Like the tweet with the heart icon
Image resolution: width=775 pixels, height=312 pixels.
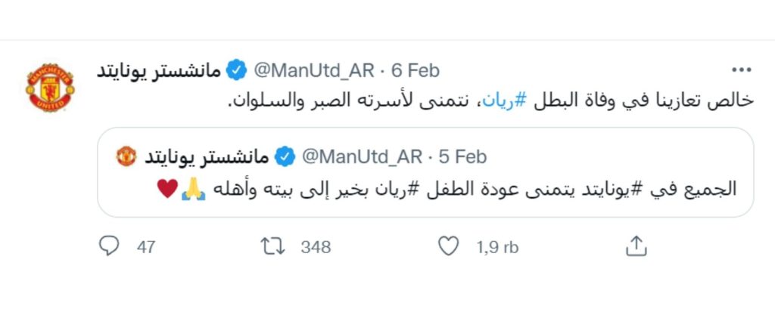449,246
